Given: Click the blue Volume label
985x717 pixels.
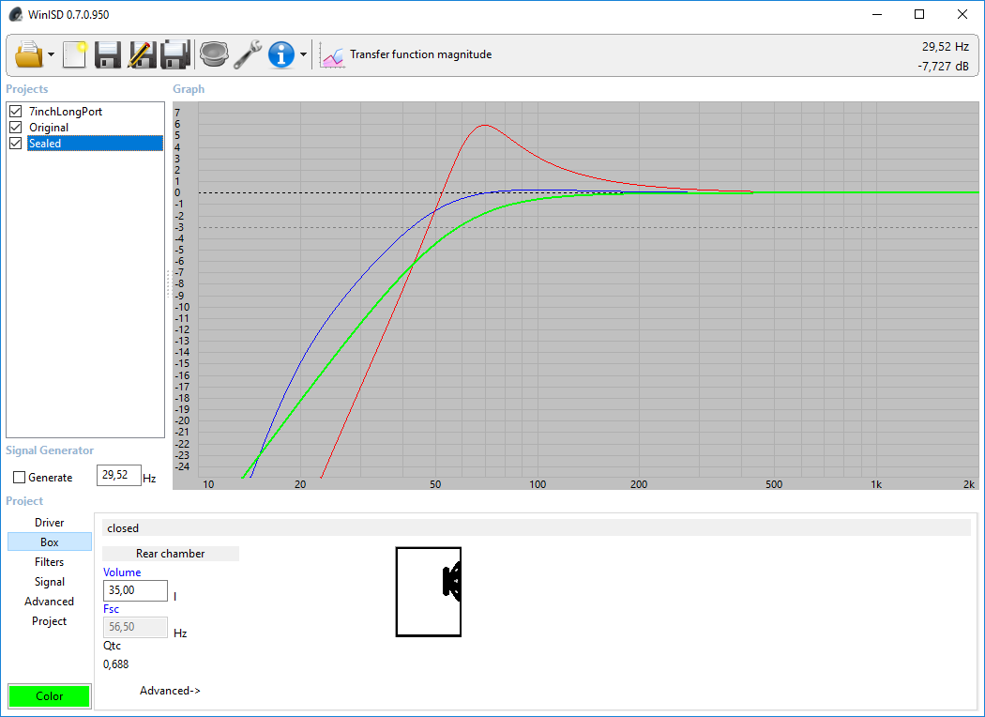Looking at the screenshot, I should tap(122, 572).
